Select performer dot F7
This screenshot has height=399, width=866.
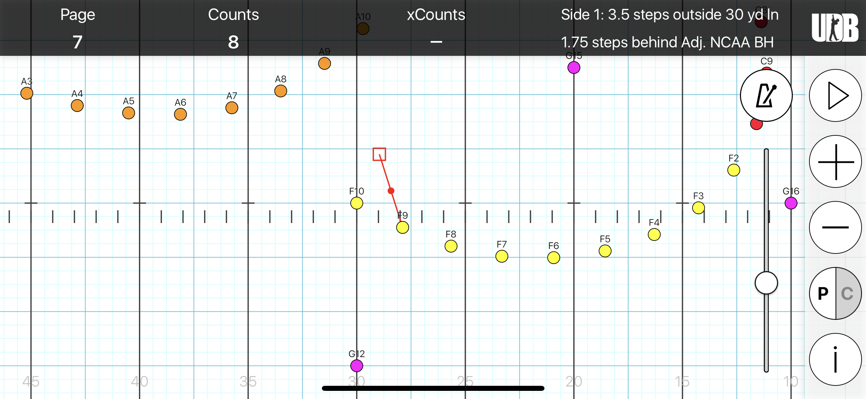(502, 256)
